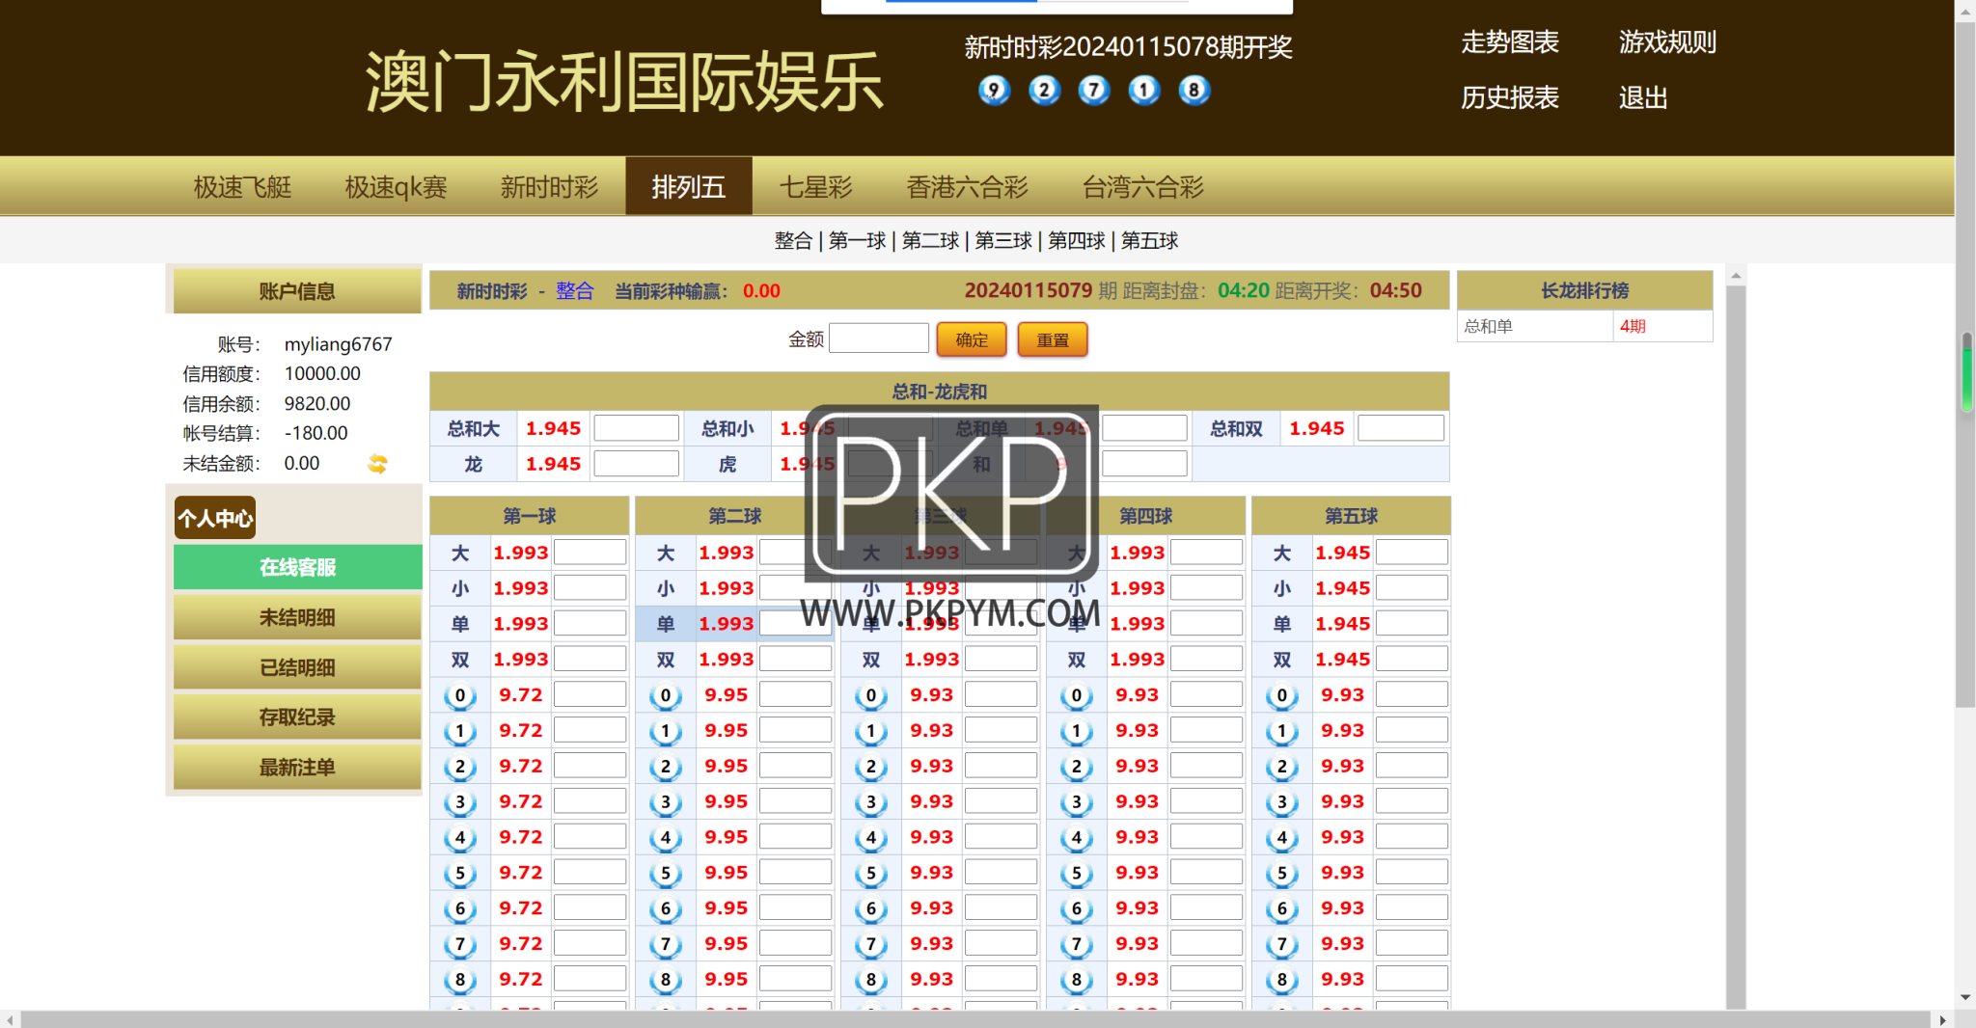Screen dimensions: 1976x1028
Task: Select ball 5 icon under 第三球
Action: (871, 874)
